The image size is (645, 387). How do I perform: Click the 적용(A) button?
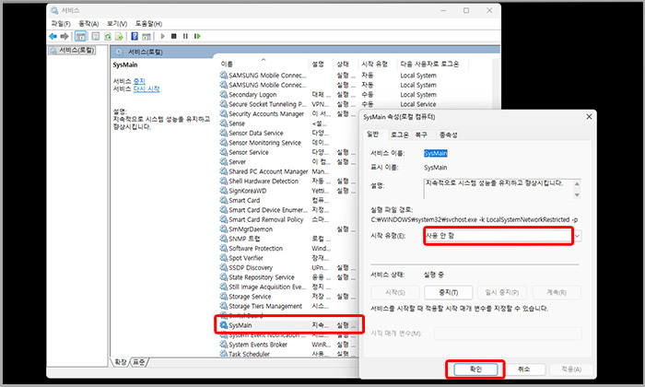(x=571, y=369)
